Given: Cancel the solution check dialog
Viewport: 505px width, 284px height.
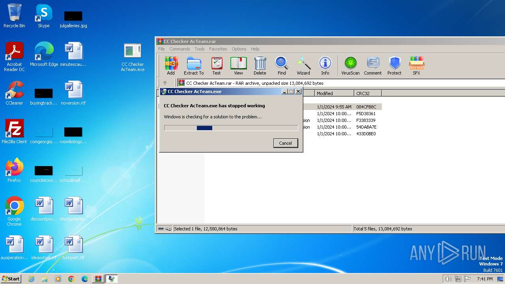Looking at the screenshot, I should [286, 143].
